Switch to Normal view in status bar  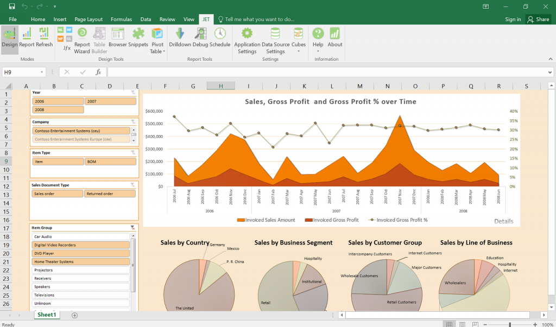tap(449, 324)
